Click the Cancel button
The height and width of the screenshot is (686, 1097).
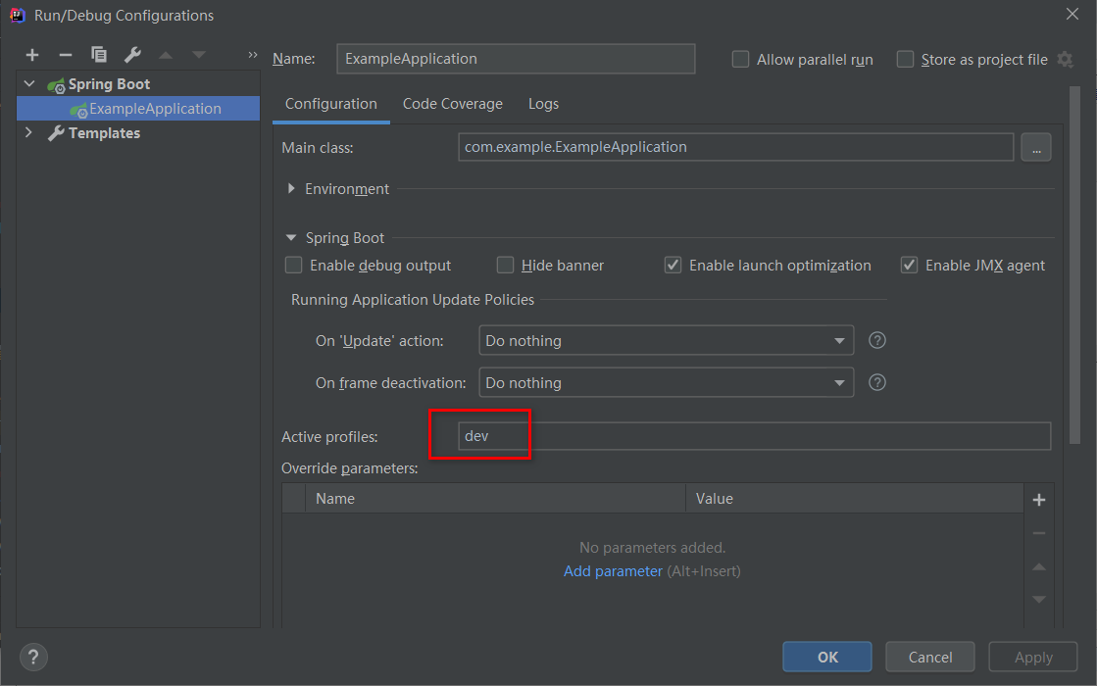click(x=929, y=657)
